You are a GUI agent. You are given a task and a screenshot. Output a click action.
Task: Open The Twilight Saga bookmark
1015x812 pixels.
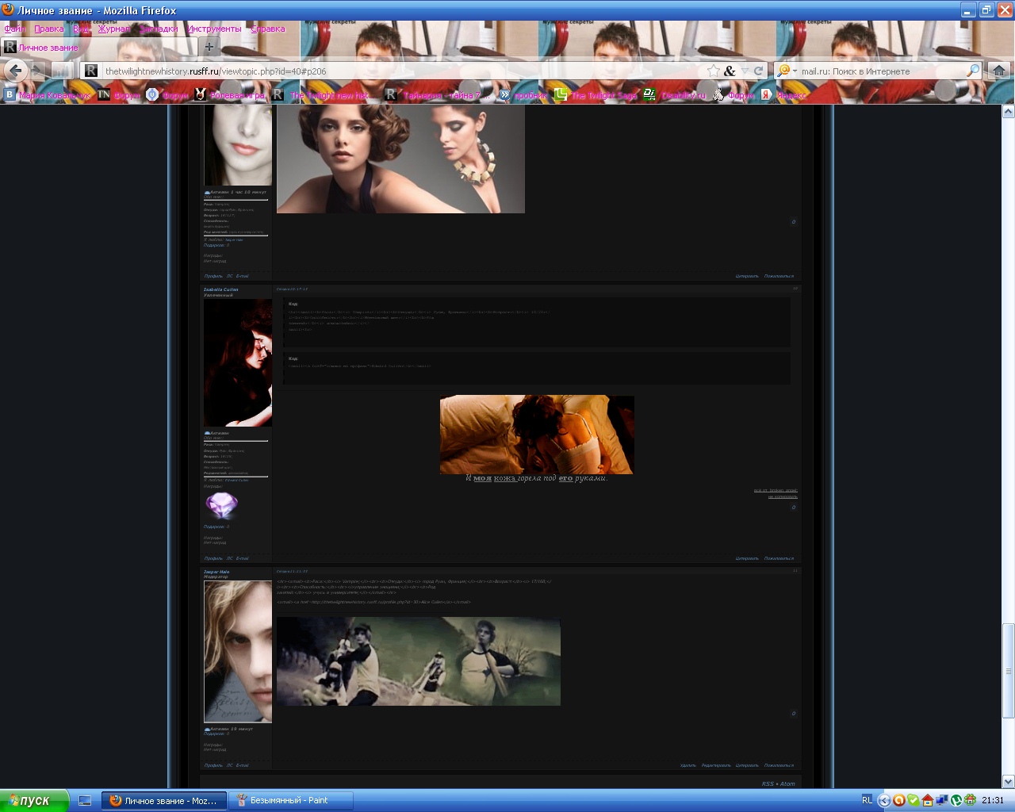coord(596,95)
